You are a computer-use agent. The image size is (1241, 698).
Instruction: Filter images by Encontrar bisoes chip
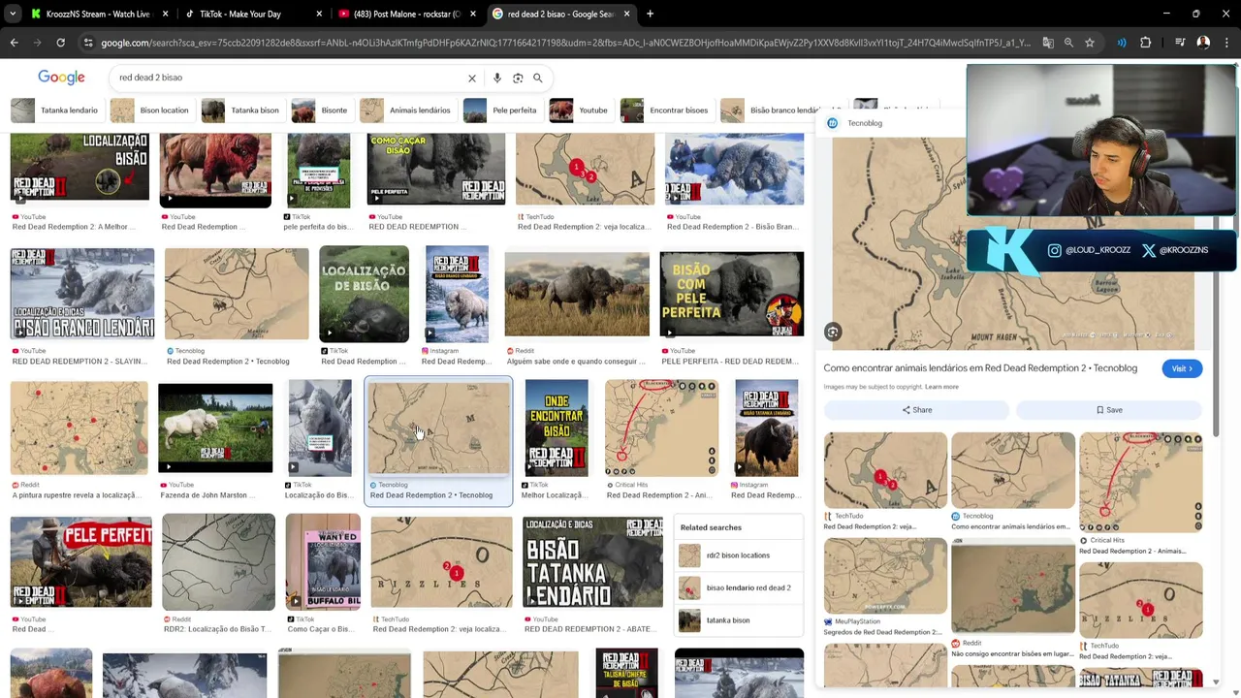pyautogui.click(x=665, y=111)
